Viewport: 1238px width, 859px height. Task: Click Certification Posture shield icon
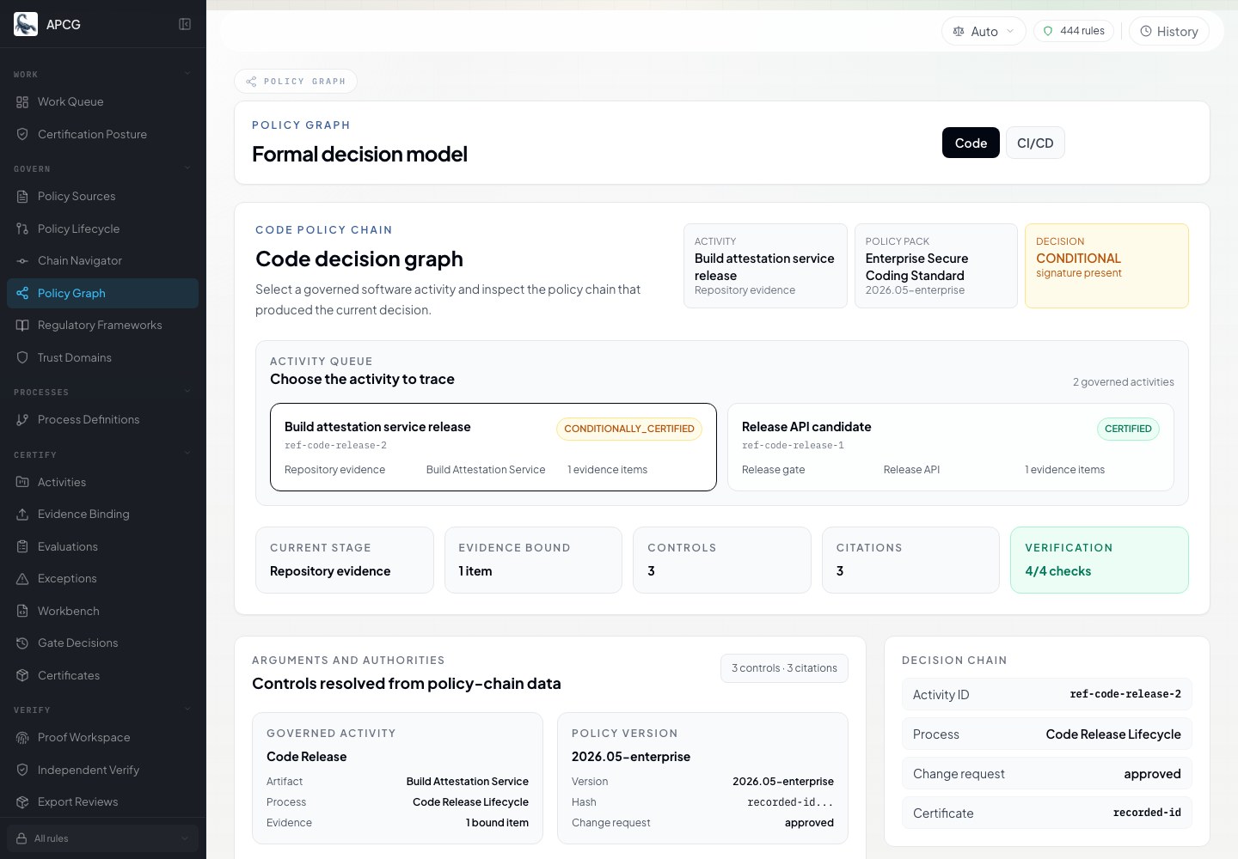(22, 134)
